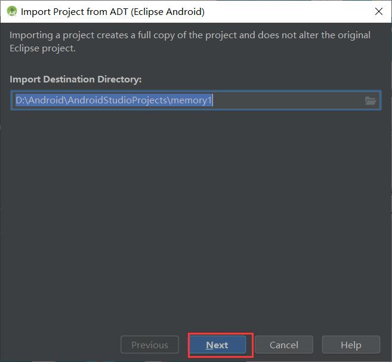Click the 'Import Destination Directory:' label
Screen dimensions: 392x362
coord(76,79)
